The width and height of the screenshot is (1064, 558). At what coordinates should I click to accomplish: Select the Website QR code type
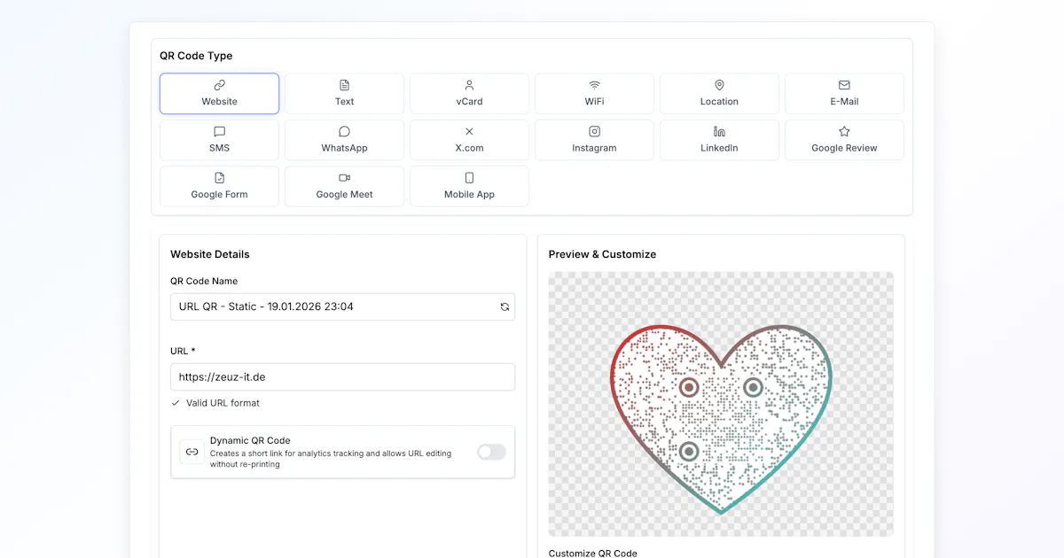click(x=219, y=93)
